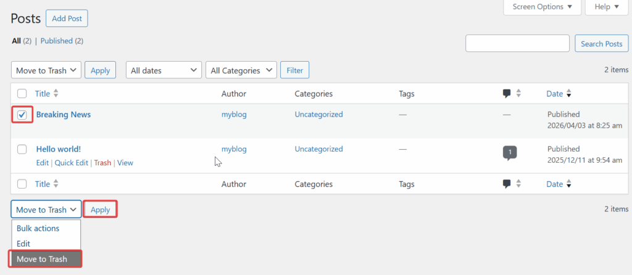Click sort arrows next to header comments icon
The image size is (632, 275).
click(518, 94)
